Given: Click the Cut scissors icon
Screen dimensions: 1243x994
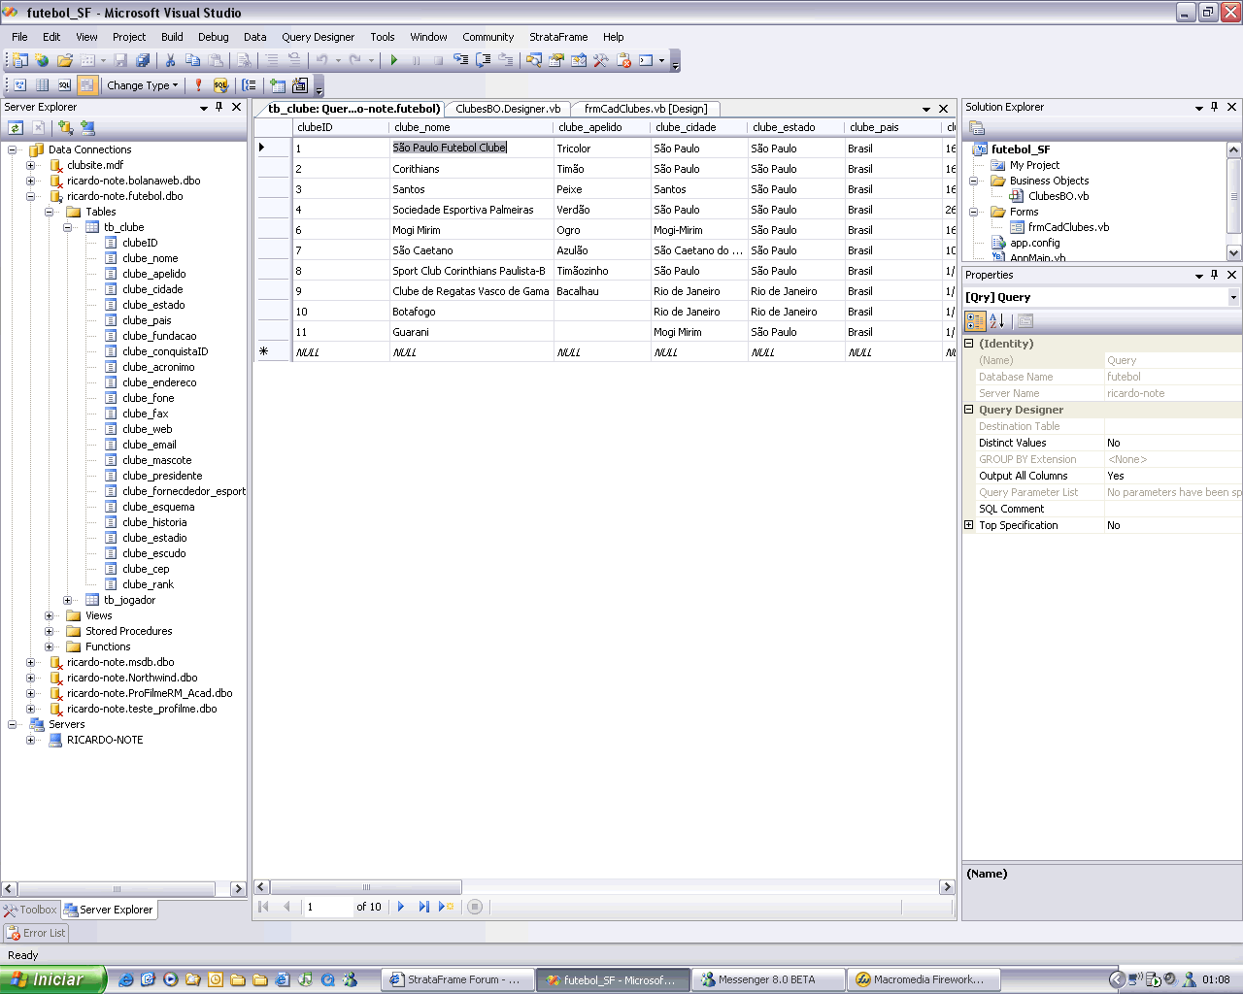Looking at the screenshot, I should [x=170, y=60].
